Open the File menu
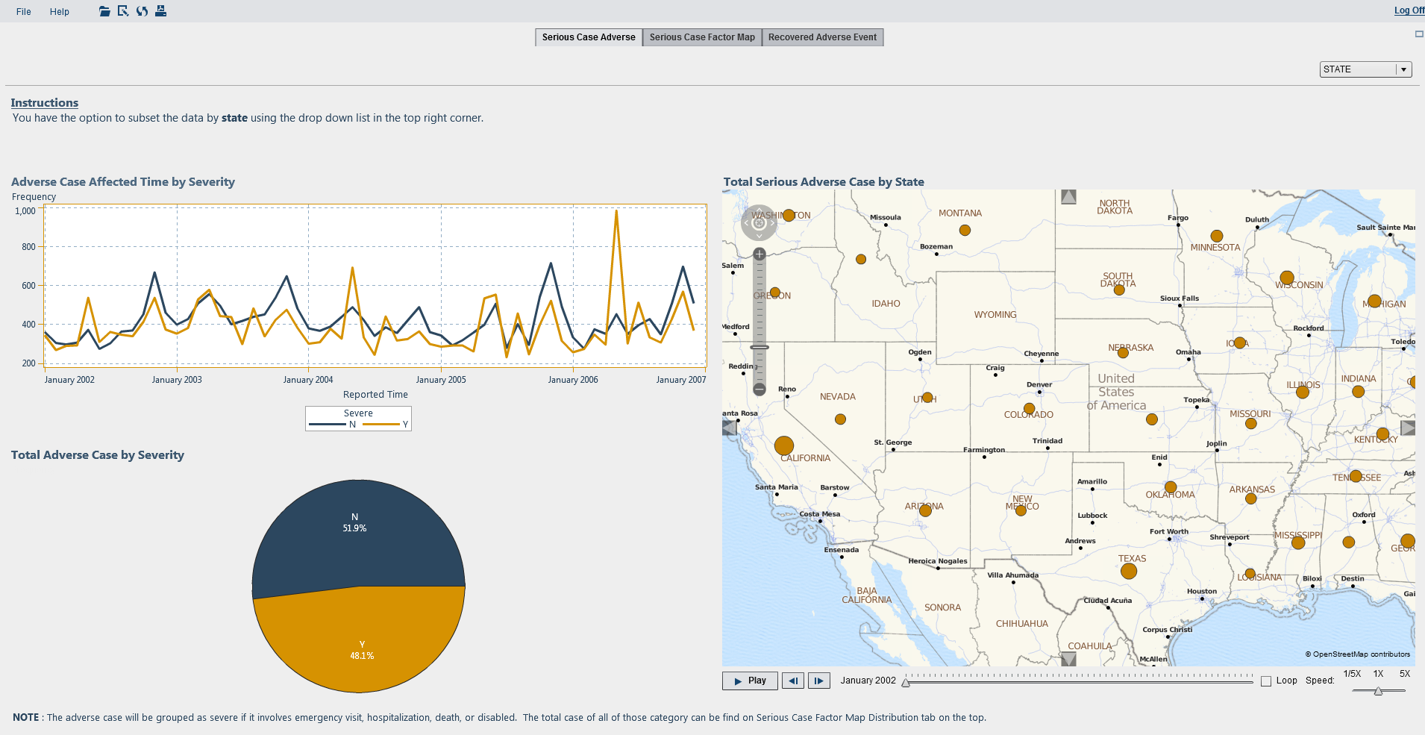 click(24, 12)
